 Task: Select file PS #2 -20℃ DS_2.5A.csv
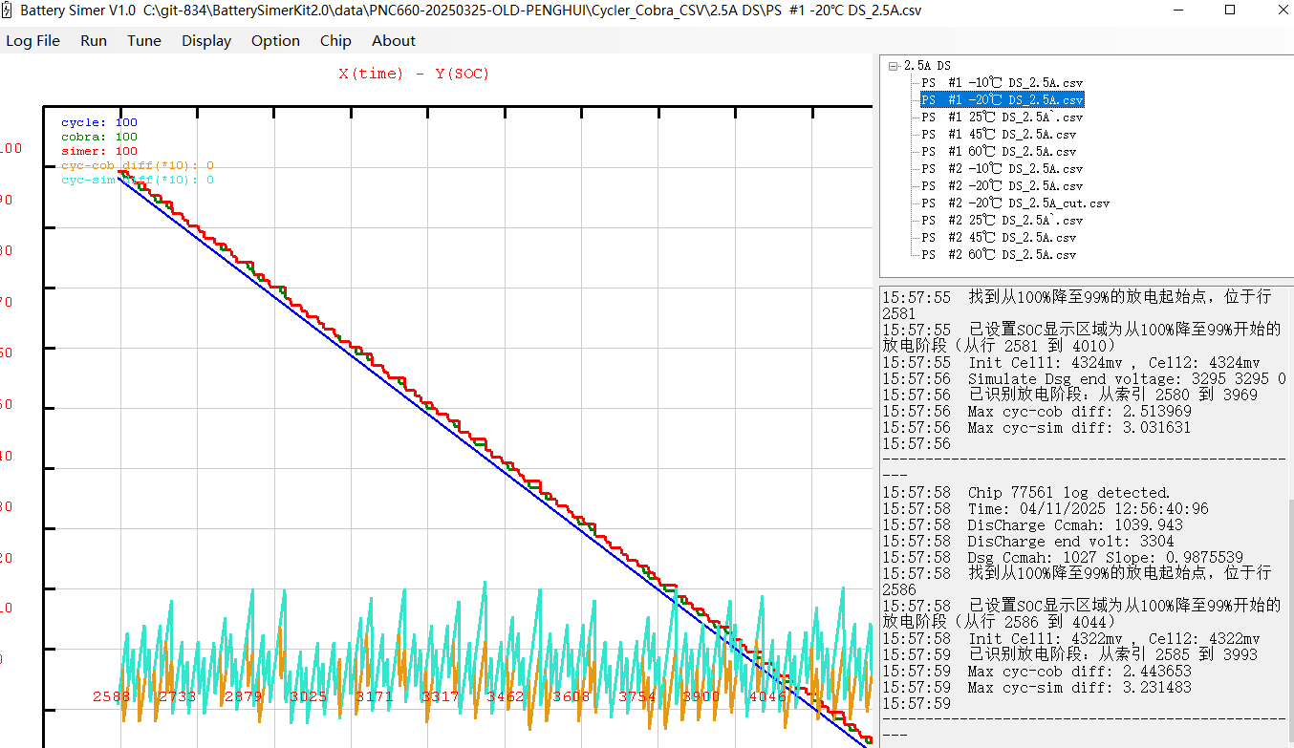tap(1002, 185)
